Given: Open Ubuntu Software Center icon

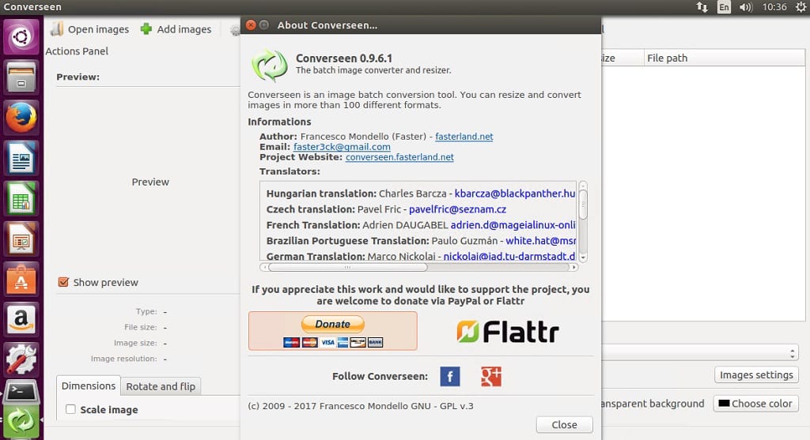Looking at the screenshot, I should [21, 280].
